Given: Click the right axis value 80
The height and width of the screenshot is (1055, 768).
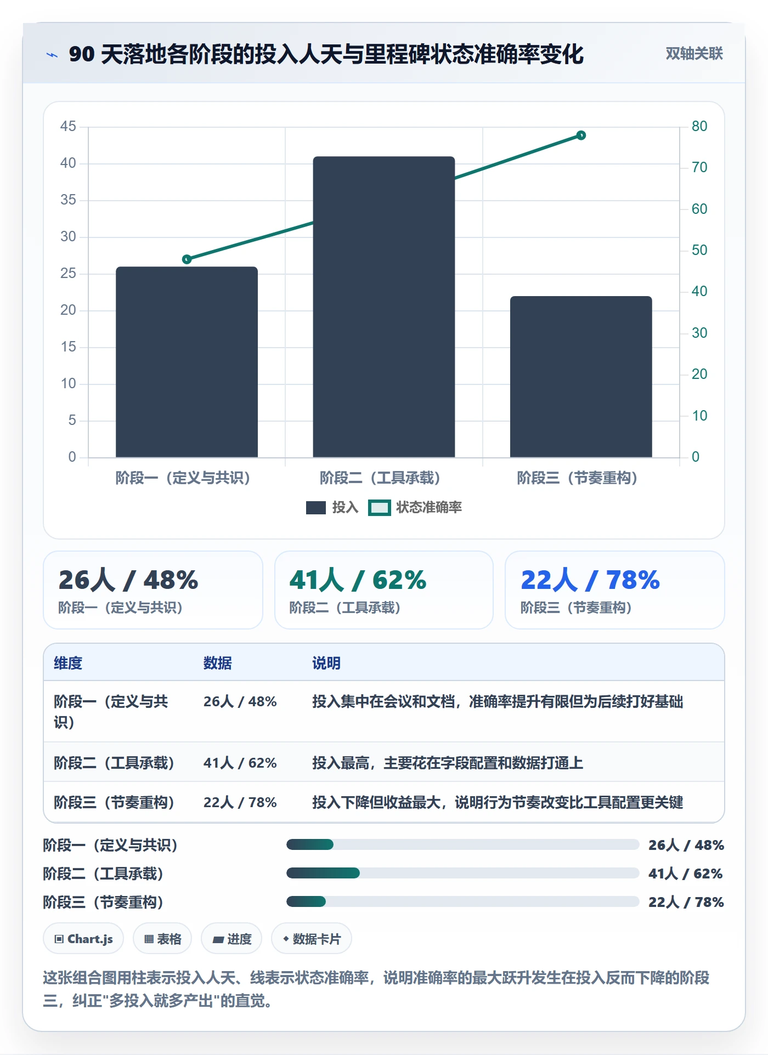Looking at the screenshot, I should click(699, 126).
